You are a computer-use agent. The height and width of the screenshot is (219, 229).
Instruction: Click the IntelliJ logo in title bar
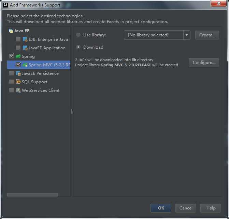tap(5, 5)
